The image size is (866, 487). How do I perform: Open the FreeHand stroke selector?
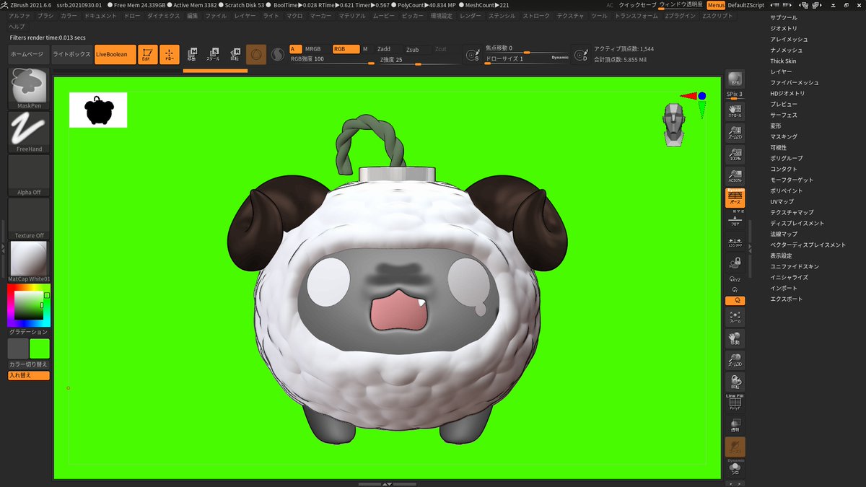(x=29, y=132)
